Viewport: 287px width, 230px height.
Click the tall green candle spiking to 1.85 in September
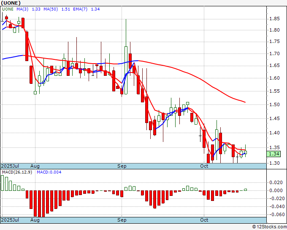pos(126,70)
